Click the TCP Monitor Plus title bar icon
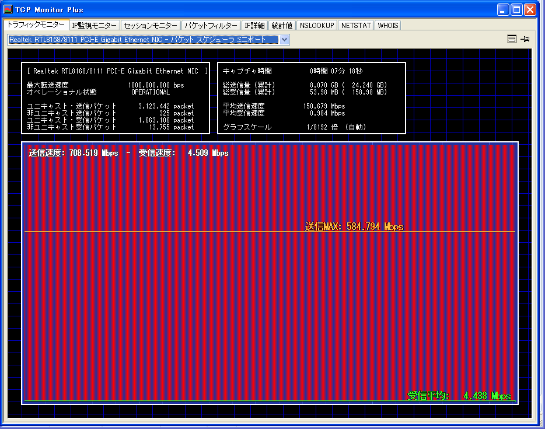Viewport: 545px width, 429px height. (x=8, y=9)
